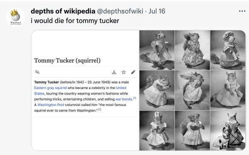Screen dimensions: 249x155
Task: Open squirrel photo with bulldog figurine
Action: (228, 131)
